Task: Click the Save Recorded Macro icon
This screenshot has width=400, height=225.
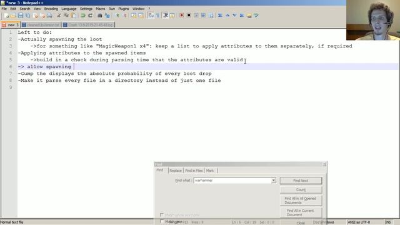Action: click(211, 16)
